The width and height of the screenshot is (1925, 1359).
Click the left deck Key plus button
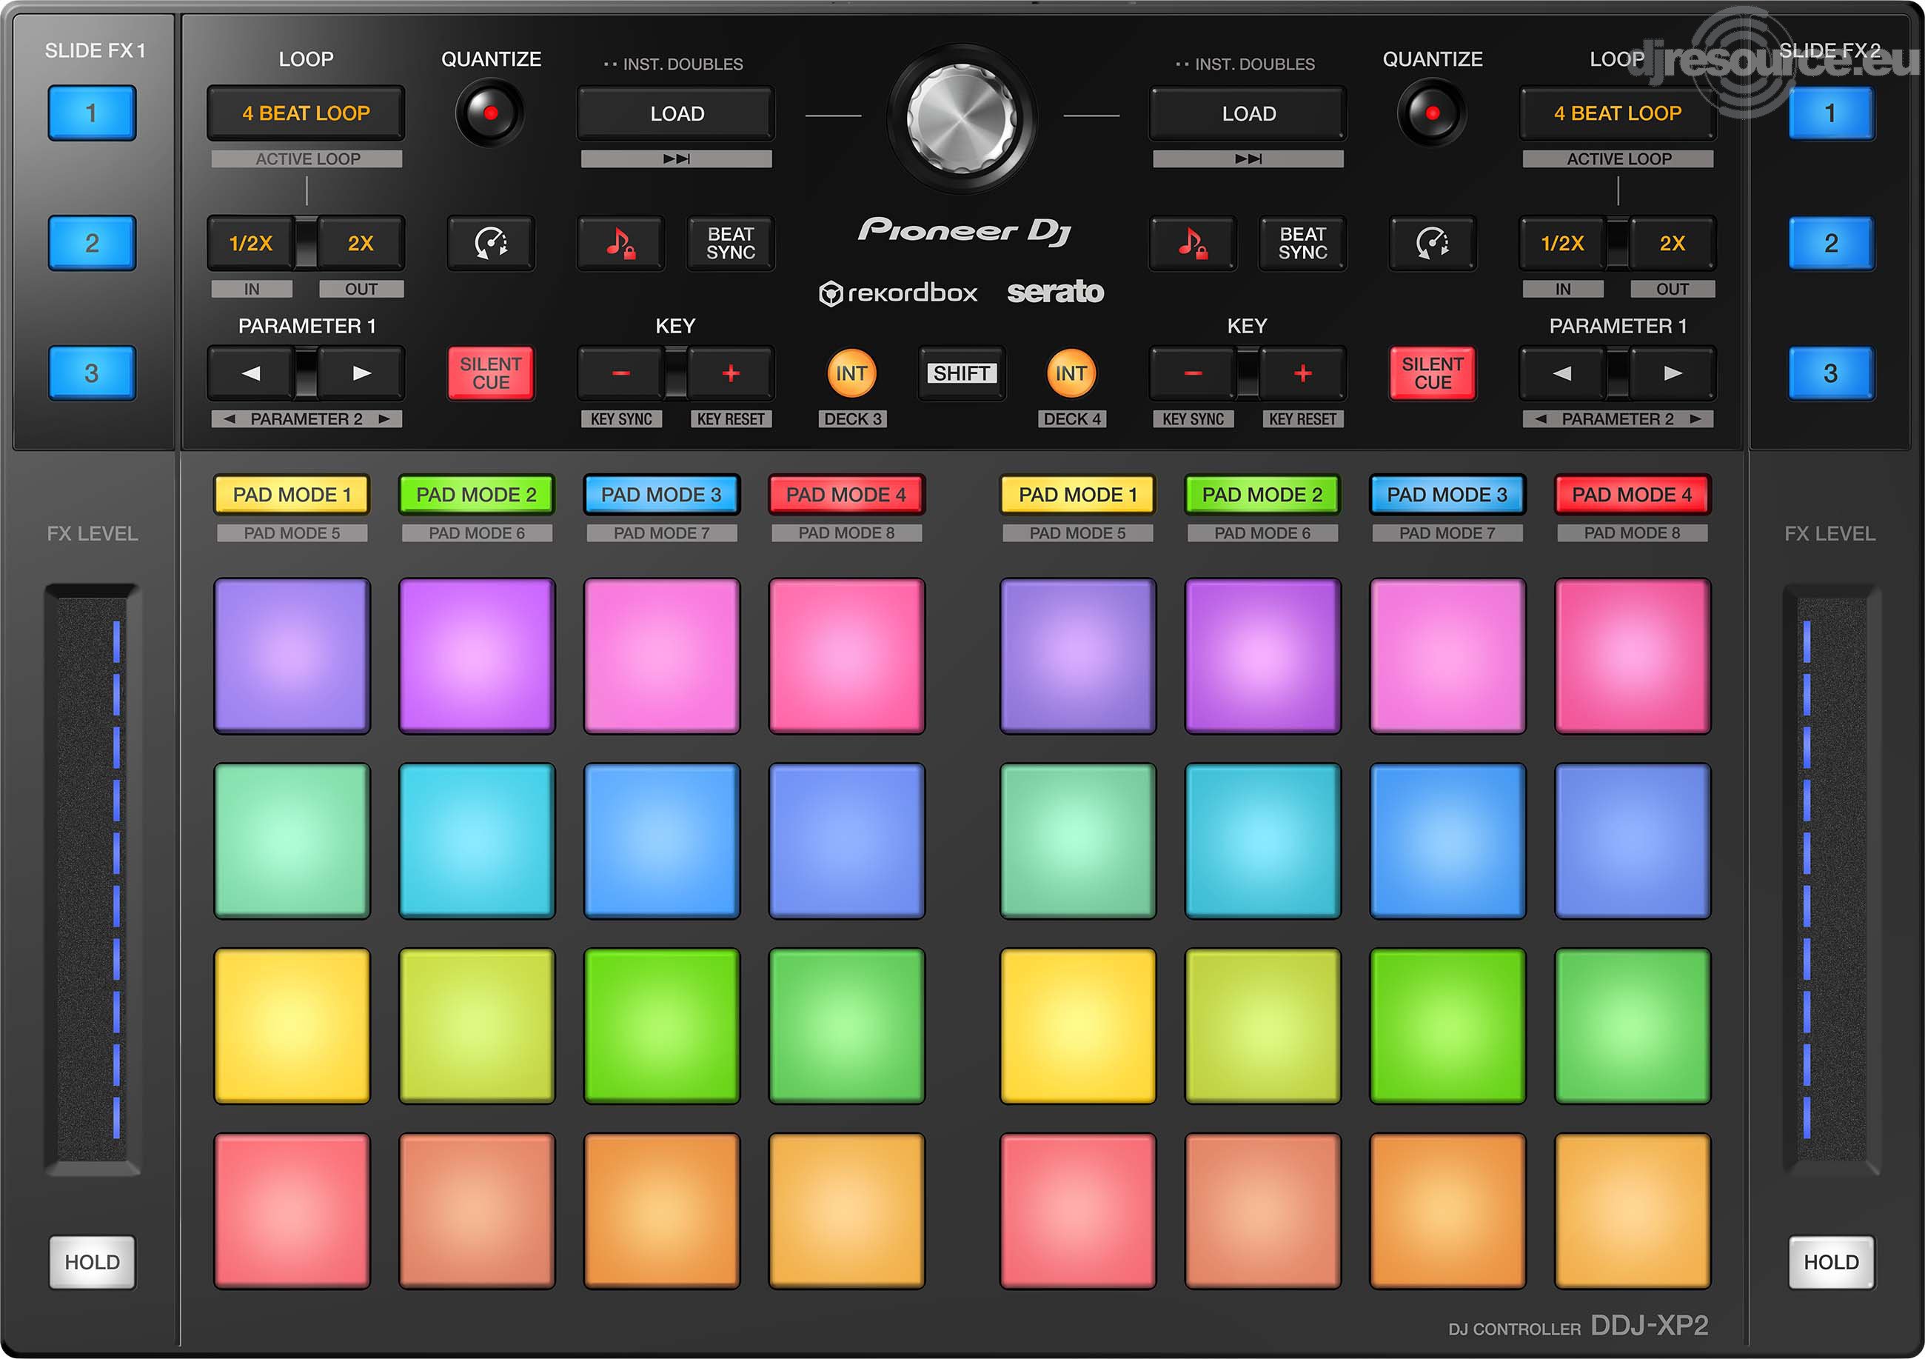(x=731, y=373)
